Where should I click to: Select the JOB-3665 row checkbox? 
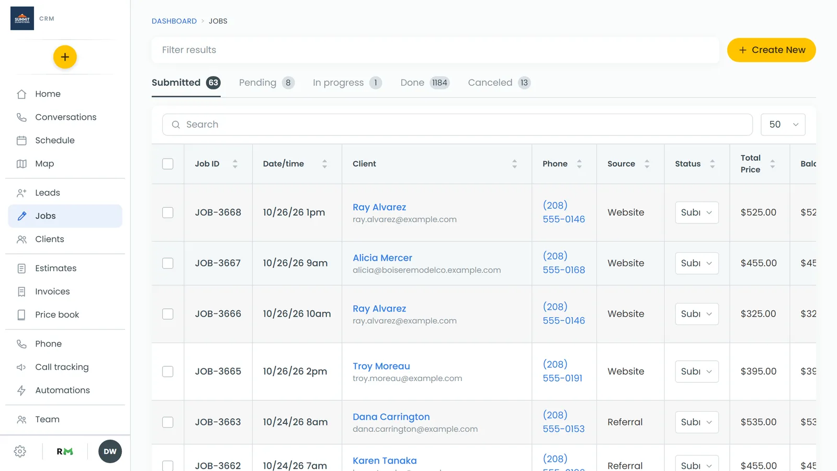click(168, 372)
